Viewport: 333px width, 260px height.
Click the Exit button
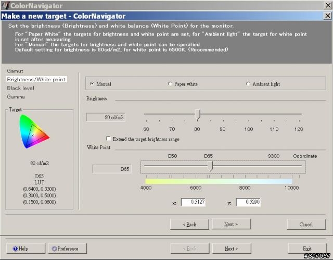click(x=307, y=249)
